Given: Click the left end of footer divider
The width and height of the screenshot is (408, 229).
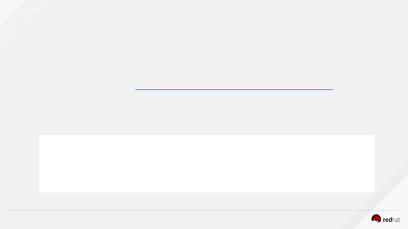Looking at the screenshot, I should pos(8,211).
